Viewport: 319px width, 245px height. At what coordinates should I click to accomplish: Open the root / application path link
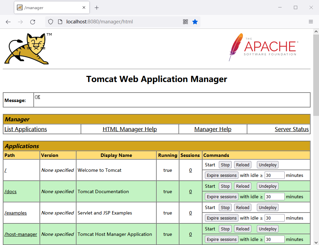pos(5,170)
